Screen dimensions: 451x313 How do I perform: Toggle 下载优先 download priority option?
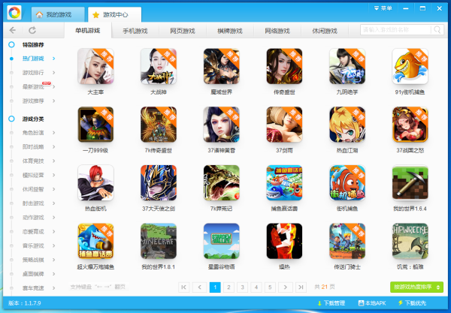click(x=414, y=303)
